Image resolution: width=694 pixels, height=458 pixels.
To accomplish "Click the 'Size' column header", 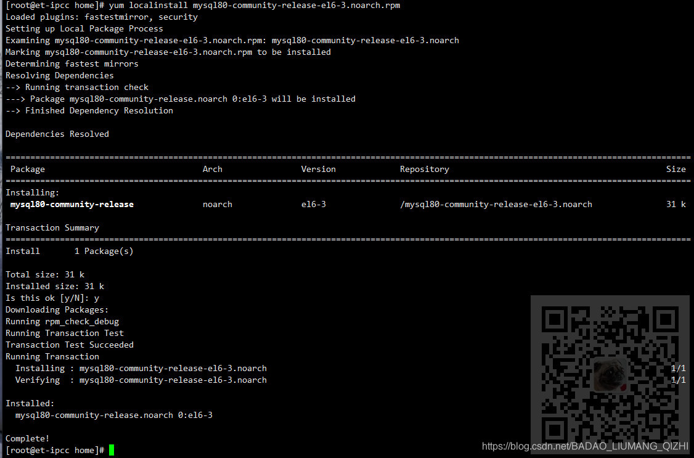I will click(x=676, y=169).
